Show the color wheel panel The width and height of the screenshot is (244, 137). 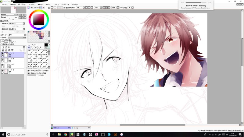click(29, 7)
